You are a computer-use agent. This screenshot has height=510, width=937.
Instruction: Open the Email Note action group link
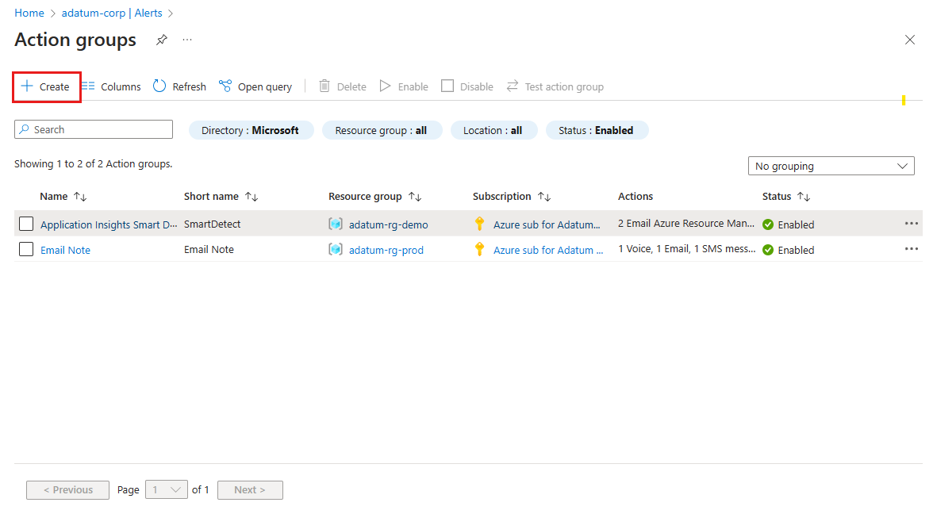tap(65, 250)
